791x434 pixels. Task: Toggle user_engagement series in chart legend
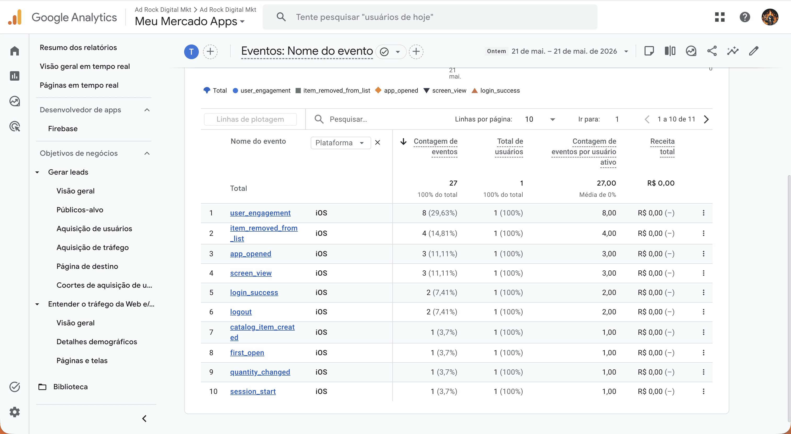tap(261, 90)
